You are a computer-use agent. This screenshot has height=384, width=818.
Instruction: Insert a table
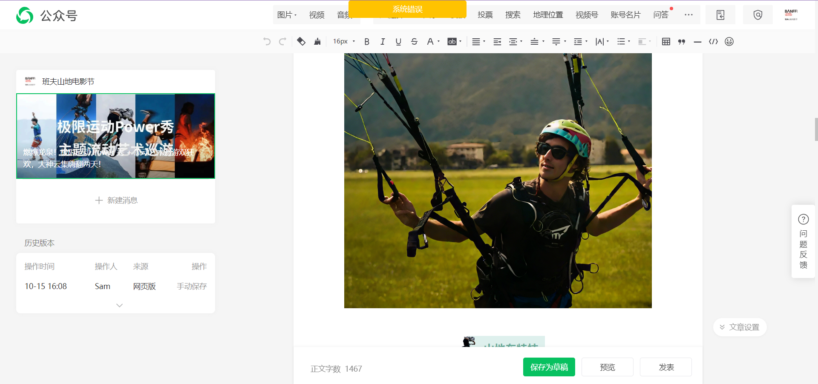(x=666, y=41)
